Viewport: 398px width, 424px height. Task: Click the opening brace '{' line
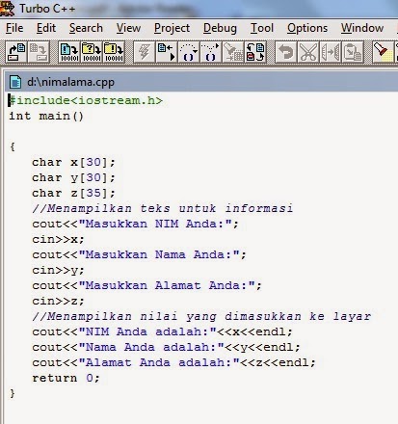13,146
